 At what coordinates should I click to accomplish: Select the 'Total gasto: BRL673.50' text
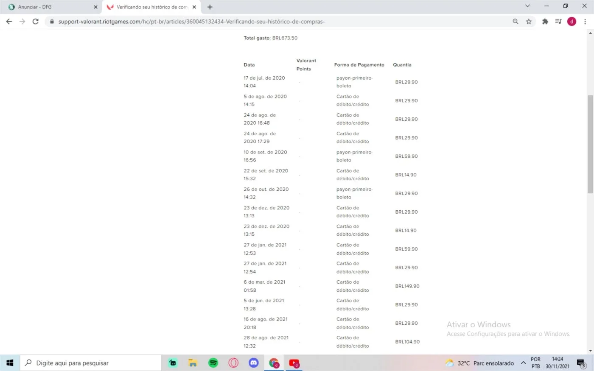270,38
